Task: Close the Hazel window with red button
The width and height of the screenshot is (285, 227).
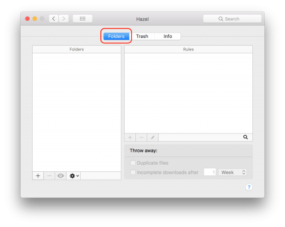Action: click(27, 18)
